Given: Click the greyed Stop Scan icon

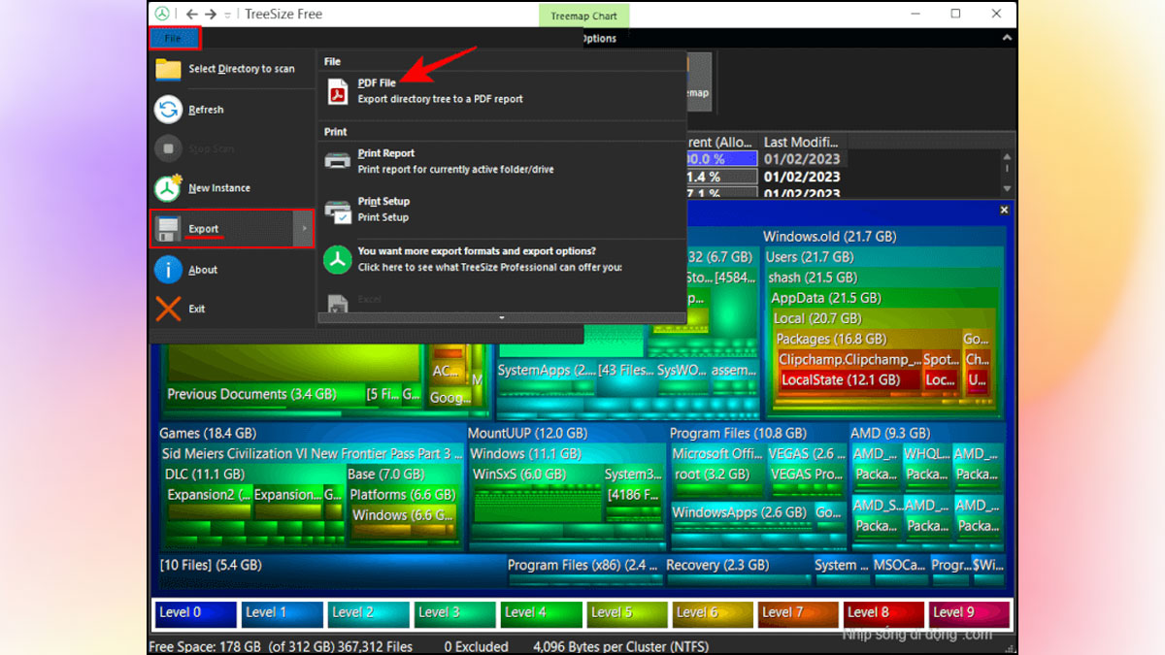Looking at the screenshot, I should pos(169,149).
